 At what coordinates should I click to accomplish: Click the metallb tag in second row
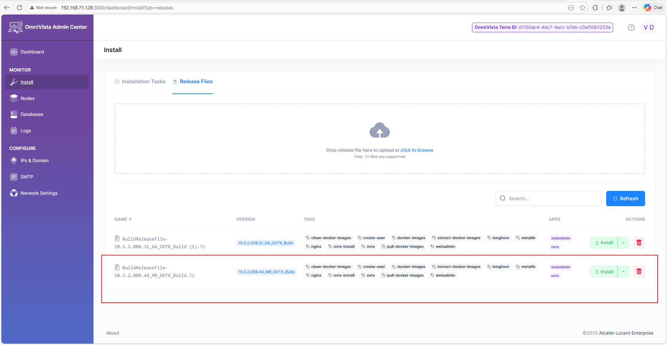point(526,267)
